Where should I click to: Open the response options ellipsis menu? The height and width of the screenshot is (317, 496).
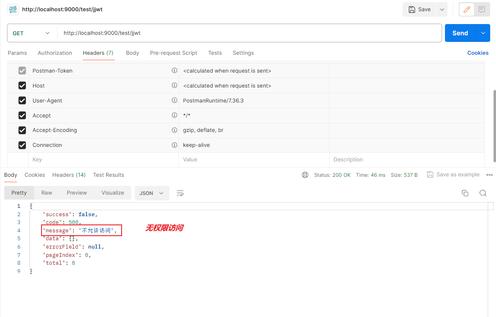[489, 175]
